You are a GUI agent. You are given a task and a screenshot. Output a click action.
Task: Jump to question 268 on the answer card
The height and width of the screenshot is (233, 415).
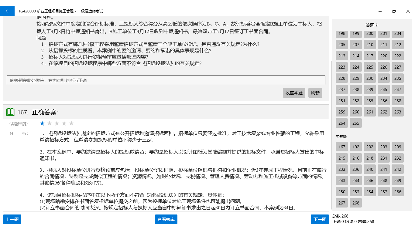point(355,203)
